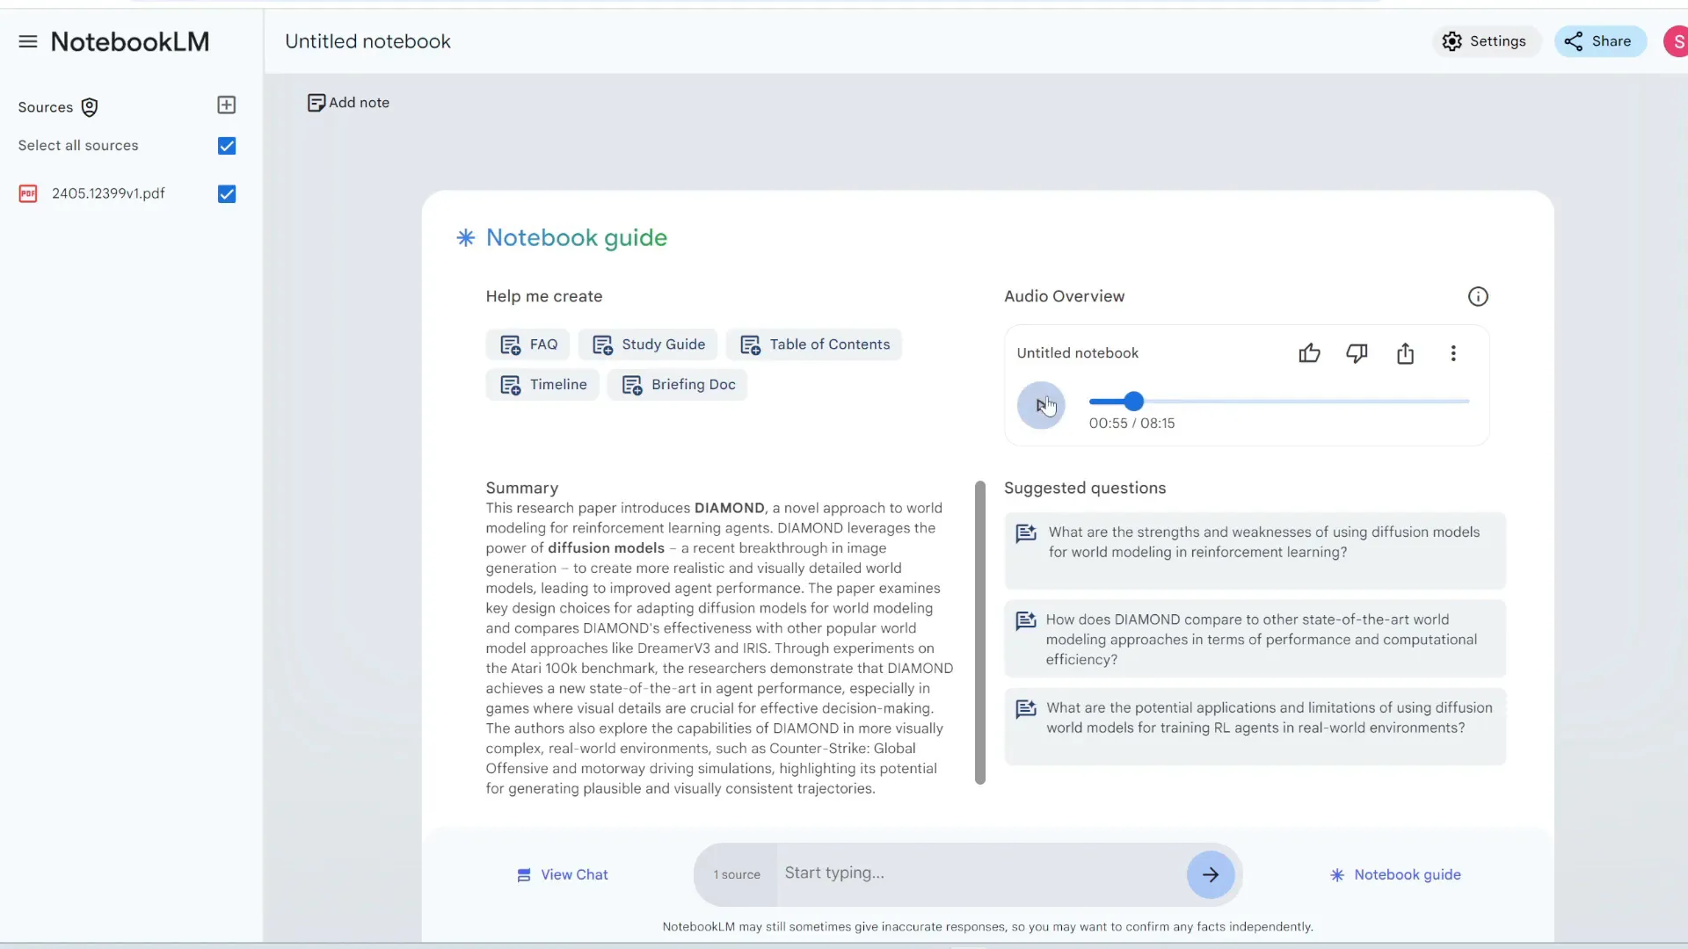This screenshot has width=1688, height=949.
Task: Click the 1 source indicator
Action: [737, 874]
